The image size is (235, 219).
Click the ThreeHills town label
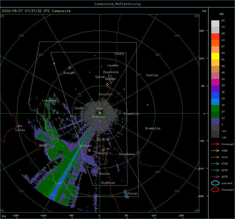click(131, 114)
